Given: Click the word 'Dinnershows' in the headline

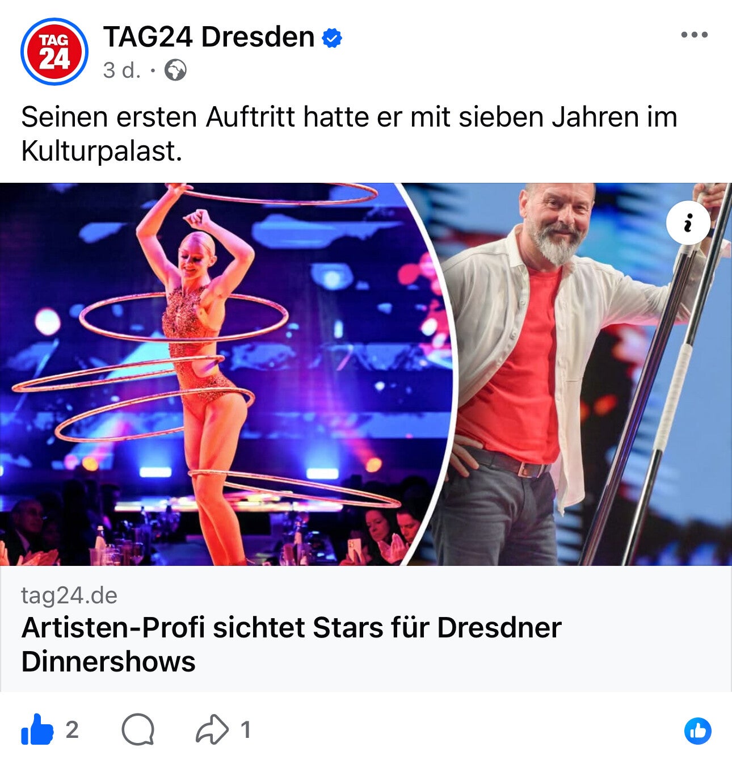Looking at the screenshot, I should coord(108,662).
